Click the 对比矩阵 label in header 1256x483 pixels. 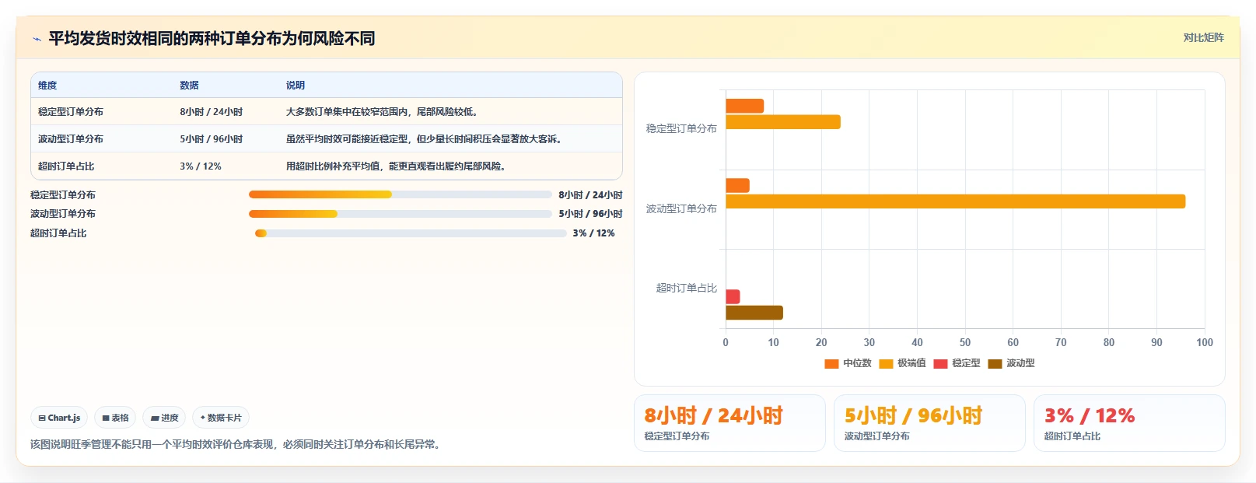click(x=1203, y=37)
